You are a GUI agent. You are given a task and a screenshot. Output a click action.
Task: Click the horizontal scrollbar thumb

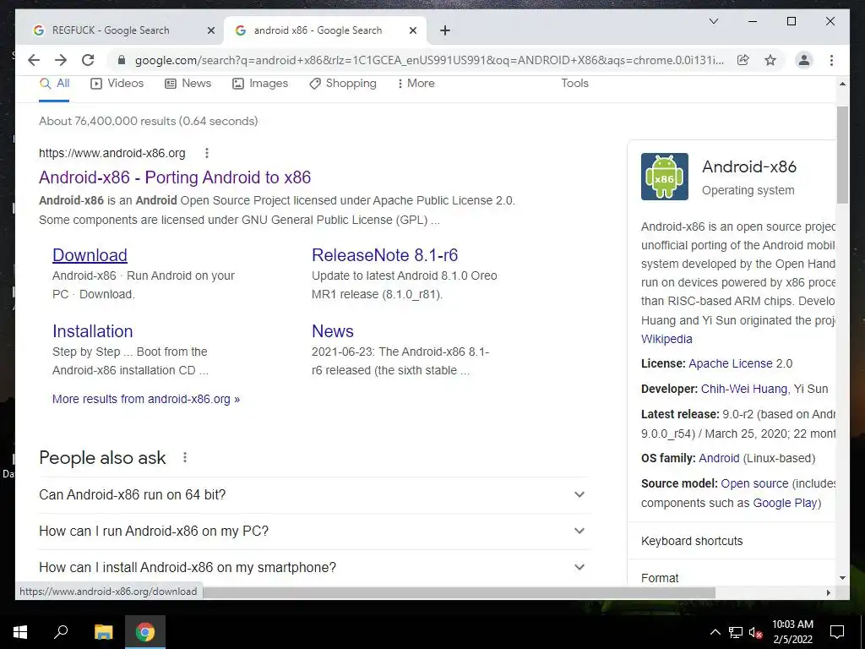click(460, 592)
